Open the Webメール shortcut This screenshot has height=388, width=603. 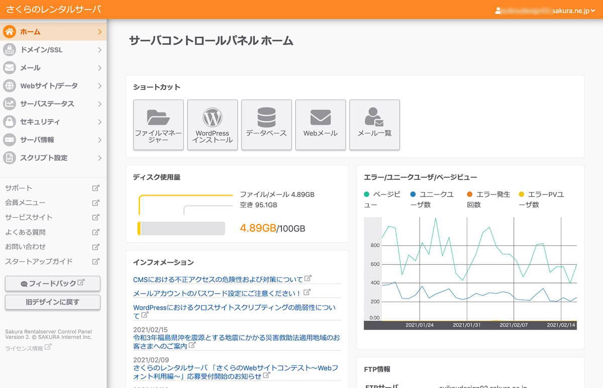pos(321,125)
